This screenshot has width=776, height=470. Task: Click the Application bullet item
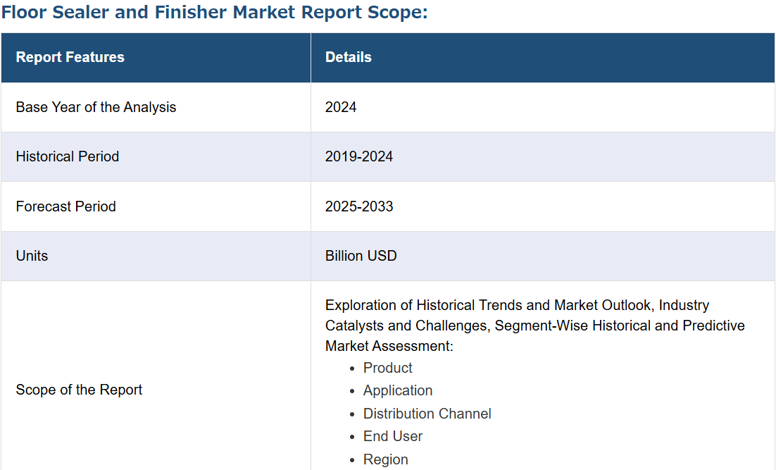(x=397, y=391)
